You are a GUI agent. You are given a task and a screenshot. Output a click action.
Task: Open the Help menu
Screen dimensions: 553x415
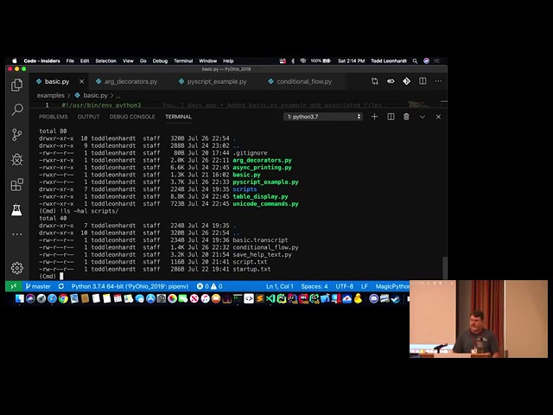click(x=228, y=61)
